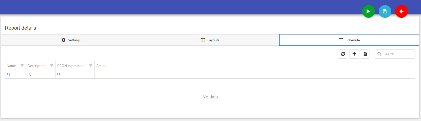Click the gear icon on Settings tab
This screenshot has width=421, height=121.
point(63,40)
